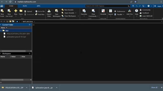Click Show all downloads

[154, 87]
